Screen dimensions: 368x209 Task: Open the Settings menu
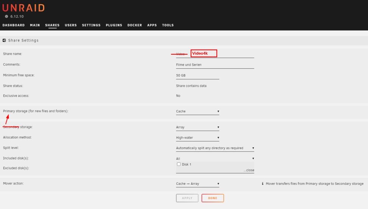(91, 25)
